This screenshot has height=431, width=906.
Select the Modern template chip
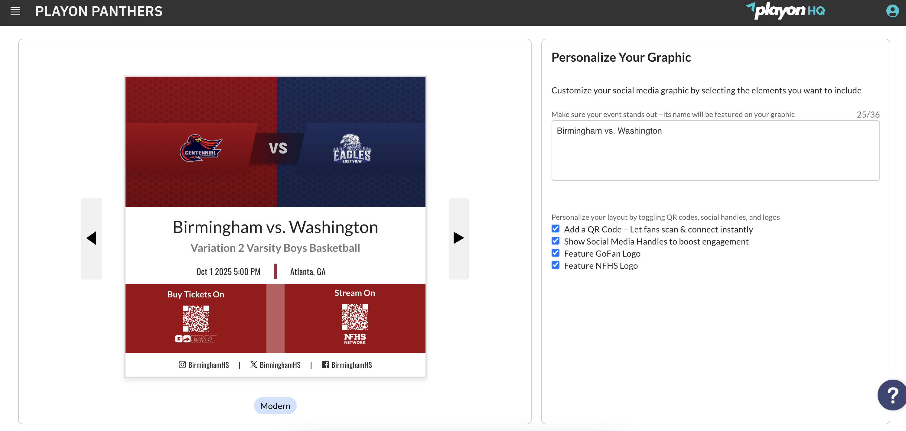(x=275, y=406)
